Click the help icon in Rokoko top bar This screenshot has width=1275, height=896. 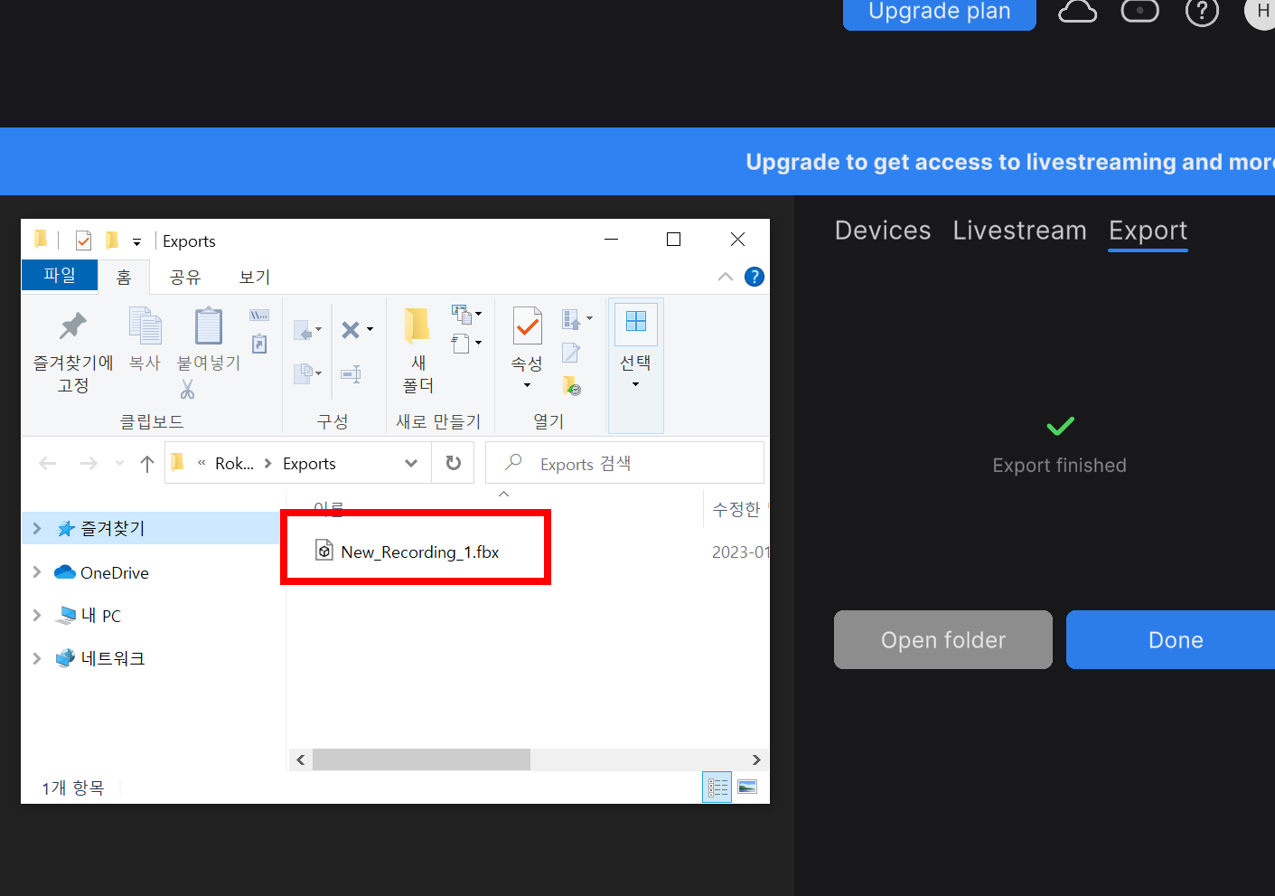click(1202, 12)
